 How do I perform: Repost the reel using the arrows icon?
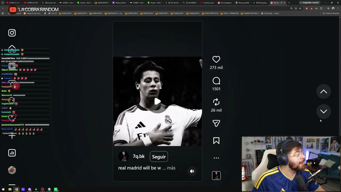[x=216, y=102]
